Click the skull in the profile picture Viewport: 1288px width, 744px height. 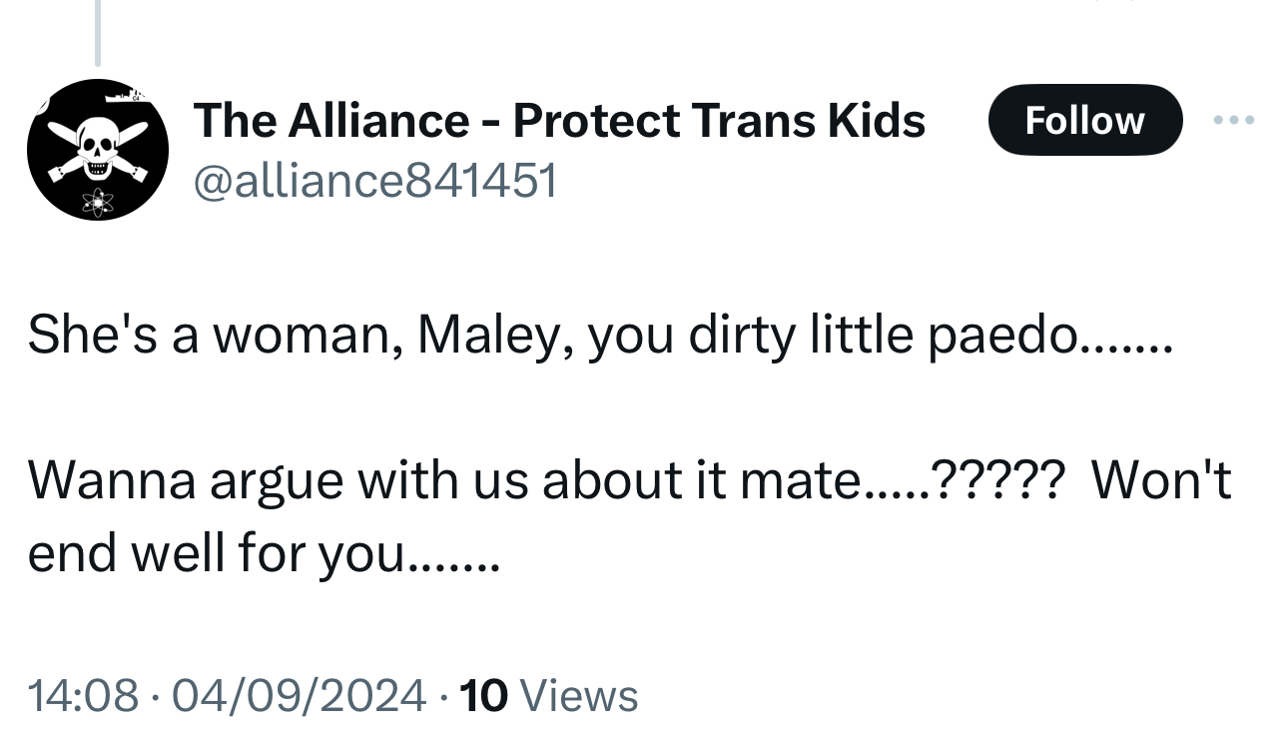coord(97,142)
